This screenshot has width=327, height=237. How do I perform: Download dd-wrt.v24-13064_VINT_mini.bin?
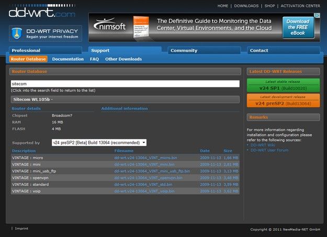(x=144, y=164)
